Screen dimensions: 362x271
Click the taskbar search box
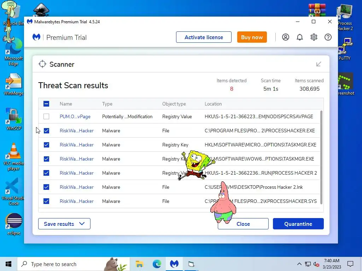(x=74, y=264)
